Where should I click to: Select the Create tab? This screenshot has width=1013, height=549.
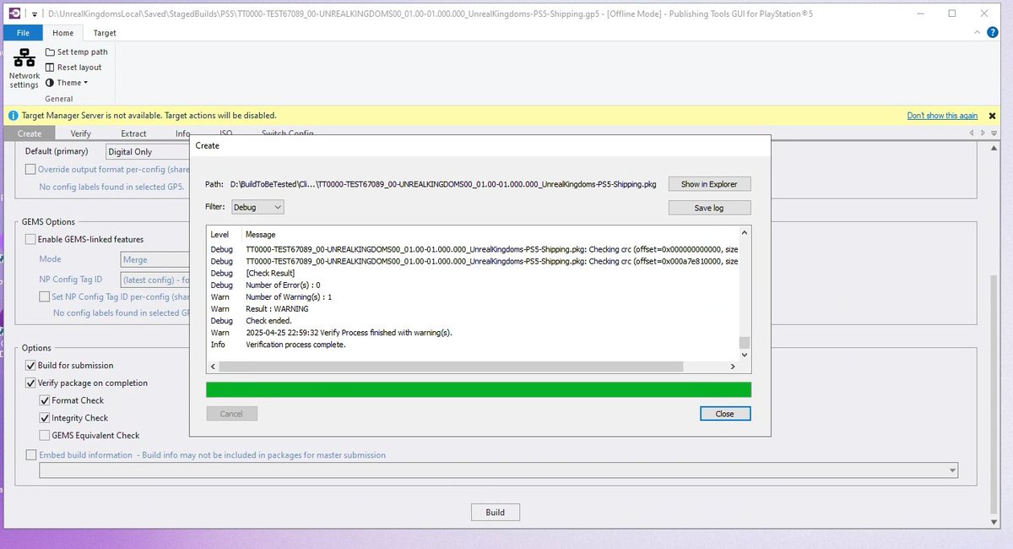pos(30,133)
